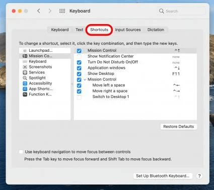Open help with the question mark button
The width and height of the screenshot is (214, 190).
click(x=199, y=176)
